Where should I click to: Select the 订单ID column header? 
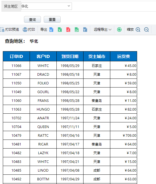coord(16,56)
